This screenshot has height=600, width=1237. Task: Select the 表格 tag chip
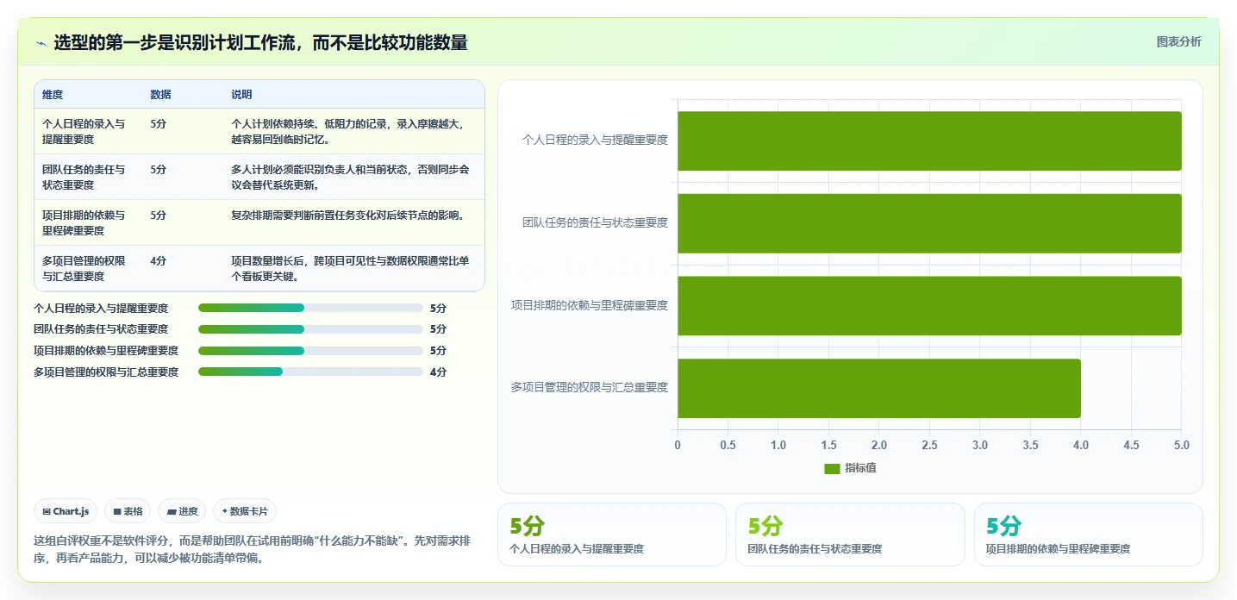[x=128, y=511]
